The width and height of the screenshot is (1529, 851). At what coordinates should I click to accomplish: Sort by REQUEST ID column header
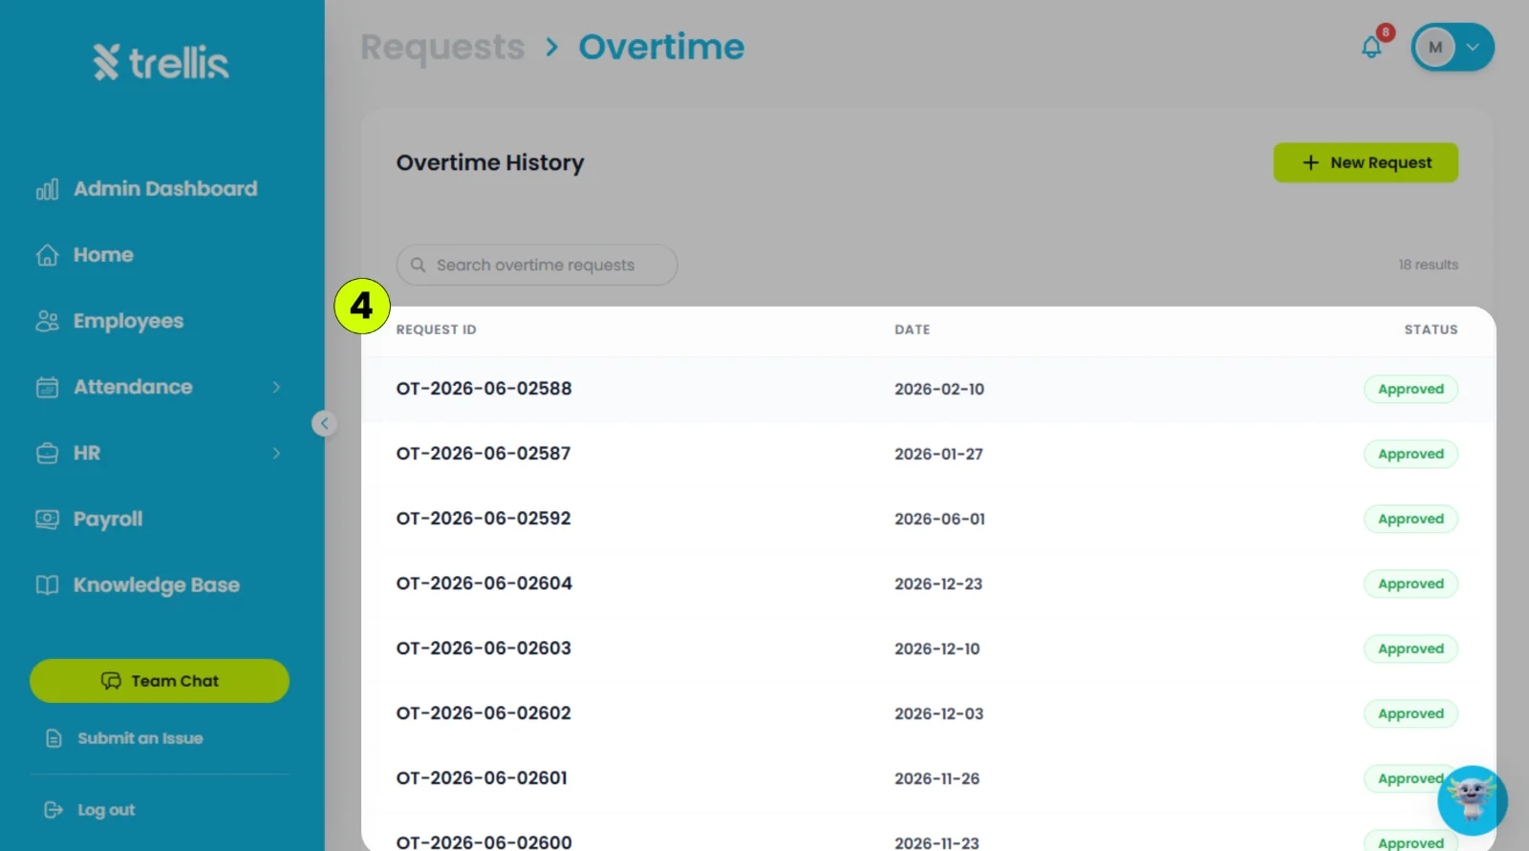coord(436,330)
